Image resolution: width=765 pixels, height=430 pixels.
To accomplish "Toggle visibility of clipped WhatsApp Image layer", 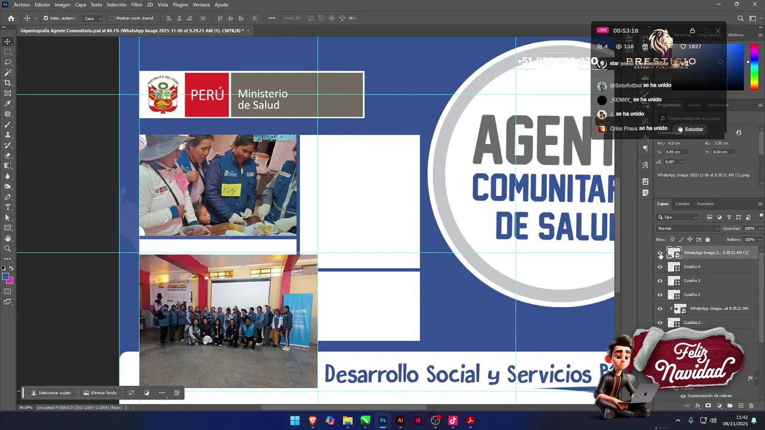I will point(660,309).
